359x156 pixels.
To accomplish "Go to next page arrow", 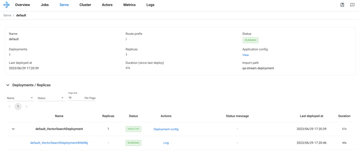I will click(x=27, y=107).
